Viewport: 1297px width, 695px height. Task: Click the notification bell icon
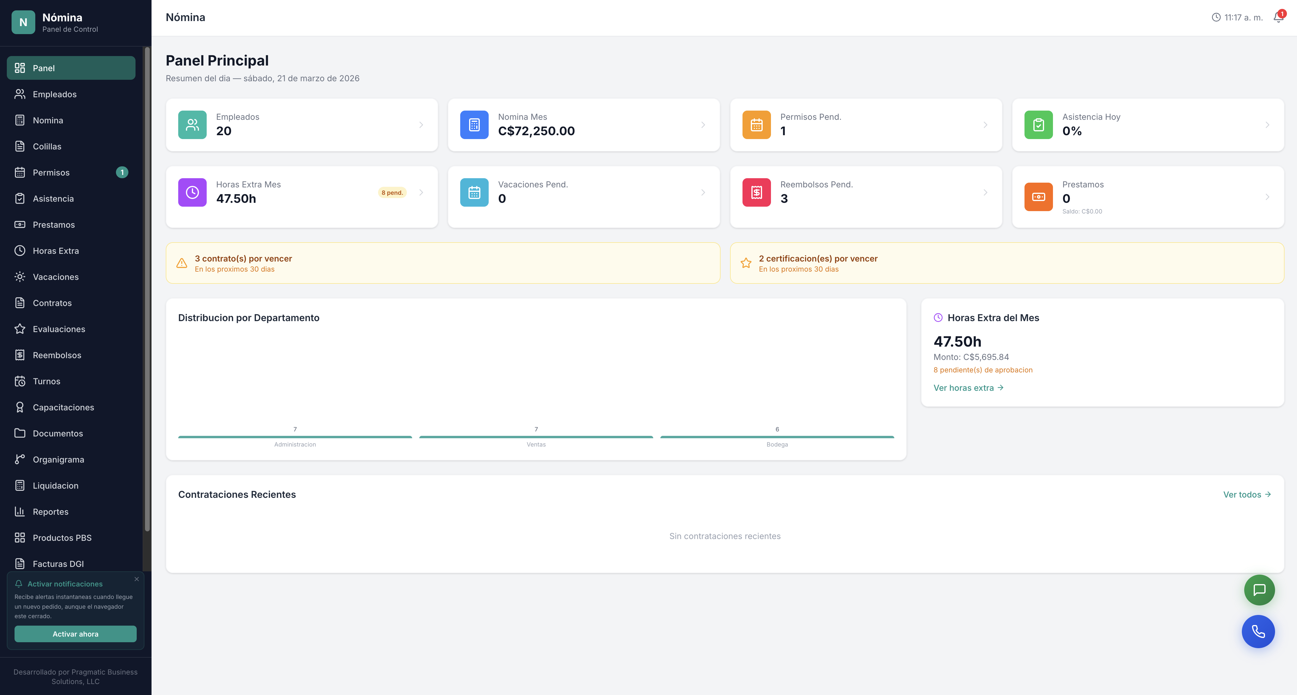click(x=1278, y=17)
